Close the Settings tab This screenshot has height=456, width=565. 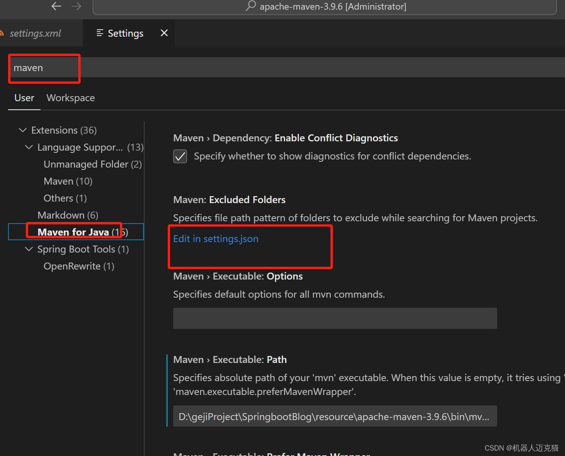pos(164,33)
